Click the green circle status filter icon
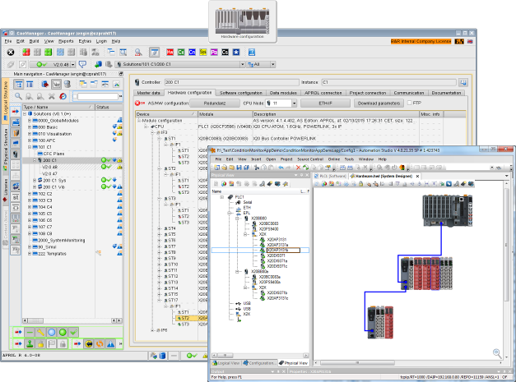 point(63,333)
